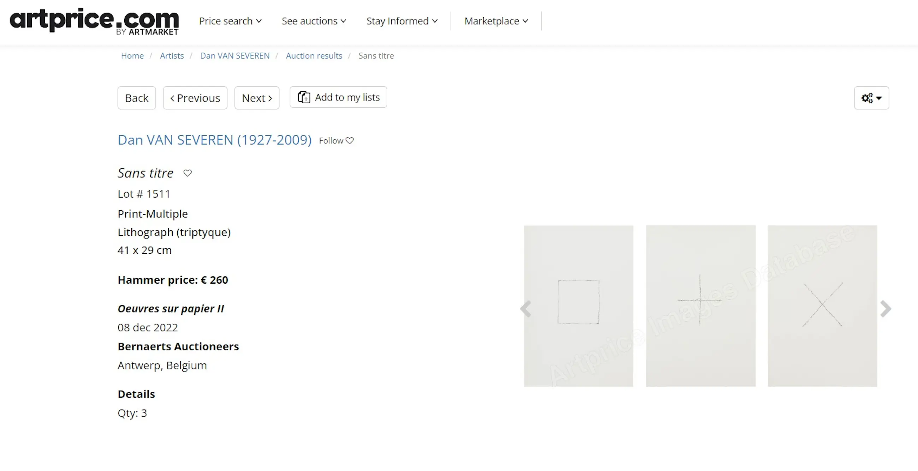Open Home breadcrumb link
The height and width of the screenshot is (471, 918).
(132, 56)
